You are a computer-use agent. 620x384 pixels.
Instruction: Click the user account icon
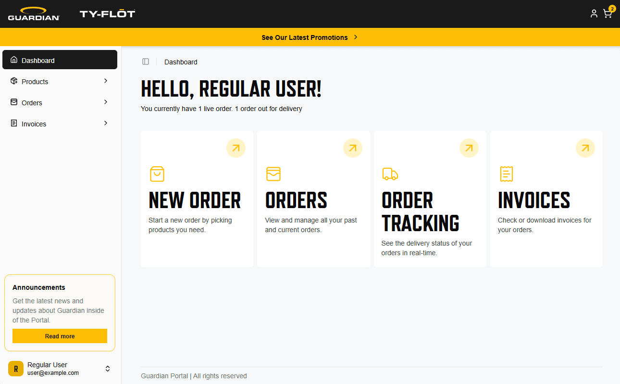coord(594,13)
